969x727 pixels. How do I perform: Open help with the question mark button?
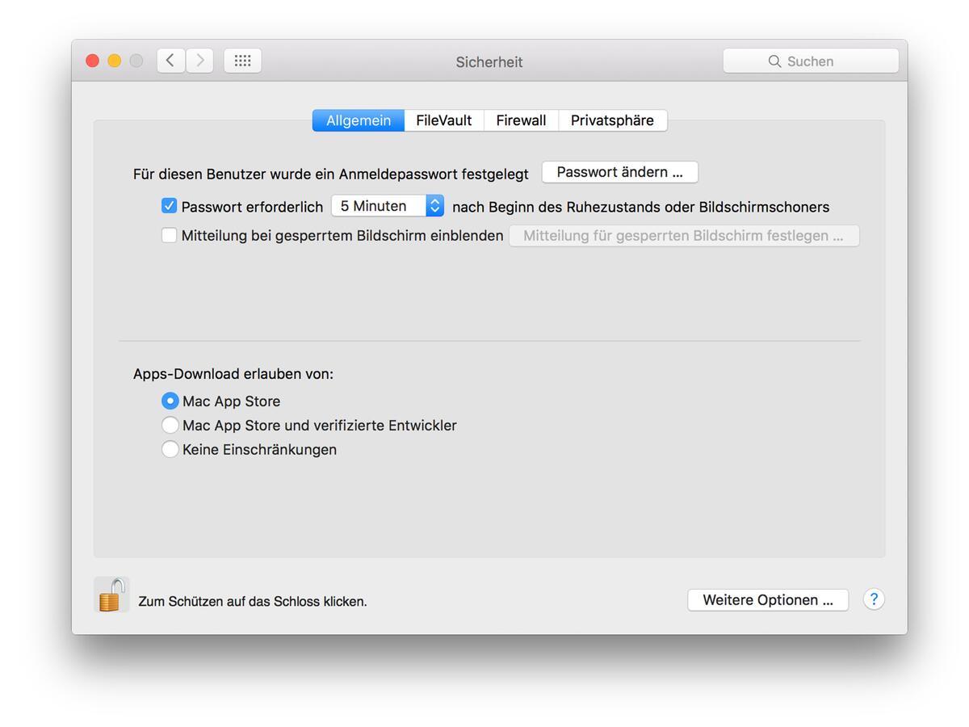[874, 599]
